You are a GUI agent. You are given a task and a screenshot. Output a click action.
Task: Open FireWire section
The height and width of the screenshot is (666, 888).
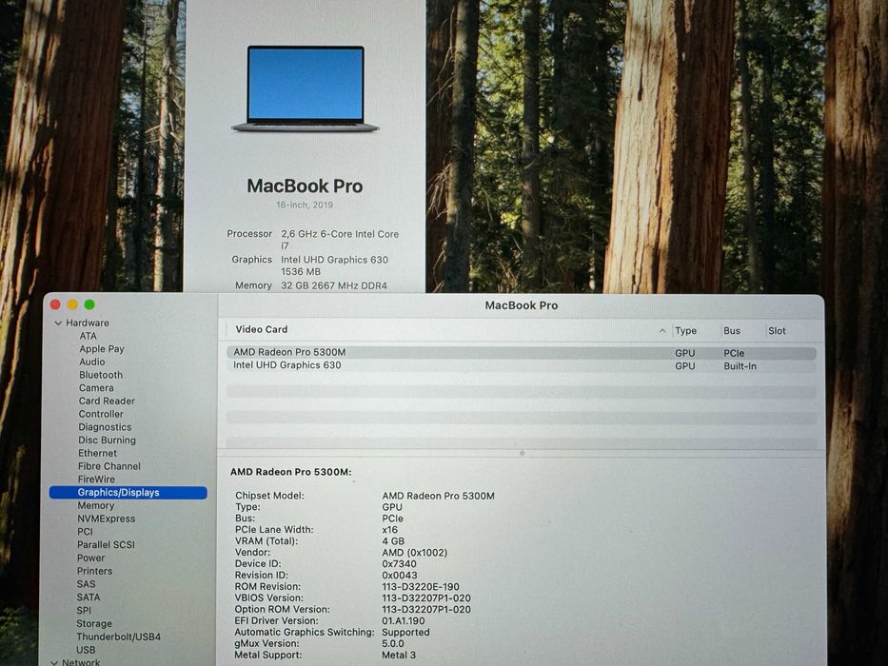click(x=96, y=480)
